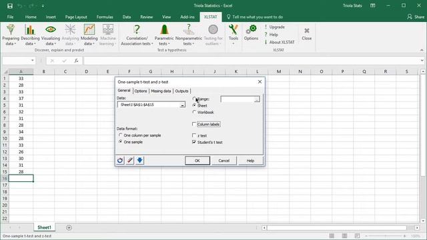
Task: Close the One-sample t-test dialog
Action: pos(260,81)
